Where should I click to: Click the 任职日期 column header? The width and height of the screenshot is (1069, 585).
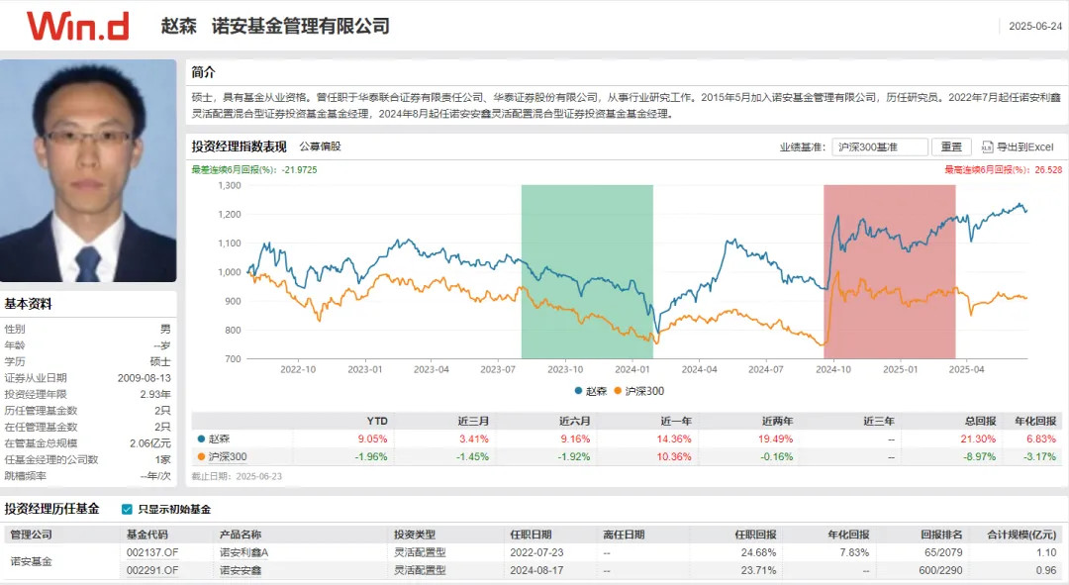click(x=532, y=535)
